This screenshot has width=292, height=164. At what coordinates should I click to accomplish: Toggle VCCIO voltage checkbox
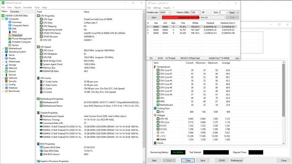tap(158, 126)
